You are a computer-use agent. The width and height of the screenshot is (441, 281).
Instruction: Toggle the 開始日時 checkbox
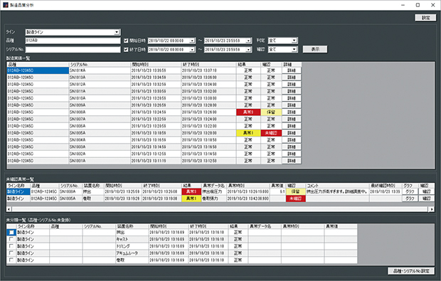pos(126,41)
